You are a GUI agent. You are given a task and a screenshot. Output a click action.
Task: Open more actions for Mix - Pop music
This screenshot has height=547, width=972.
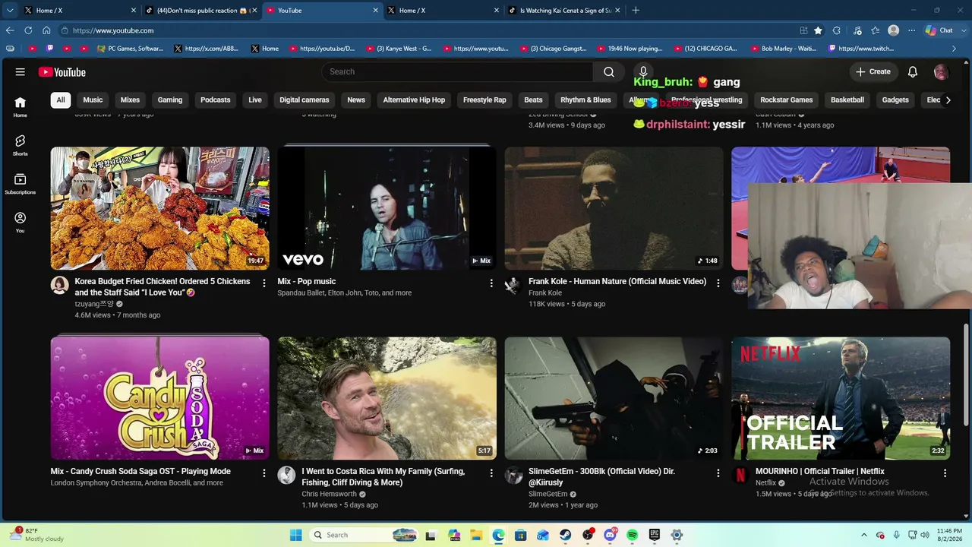491,283
